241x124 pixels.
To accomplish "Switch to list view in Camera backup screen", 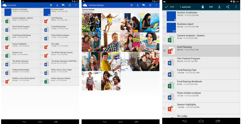I will point(131,5).
